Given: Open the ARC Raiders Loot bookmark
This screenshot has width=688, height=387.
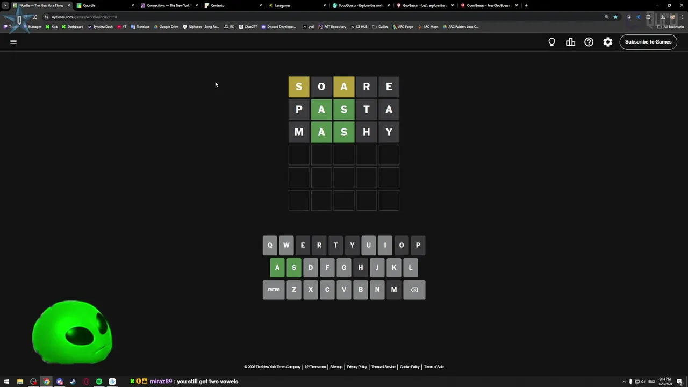Looking at the screenshot, I should tap(460, 27).
